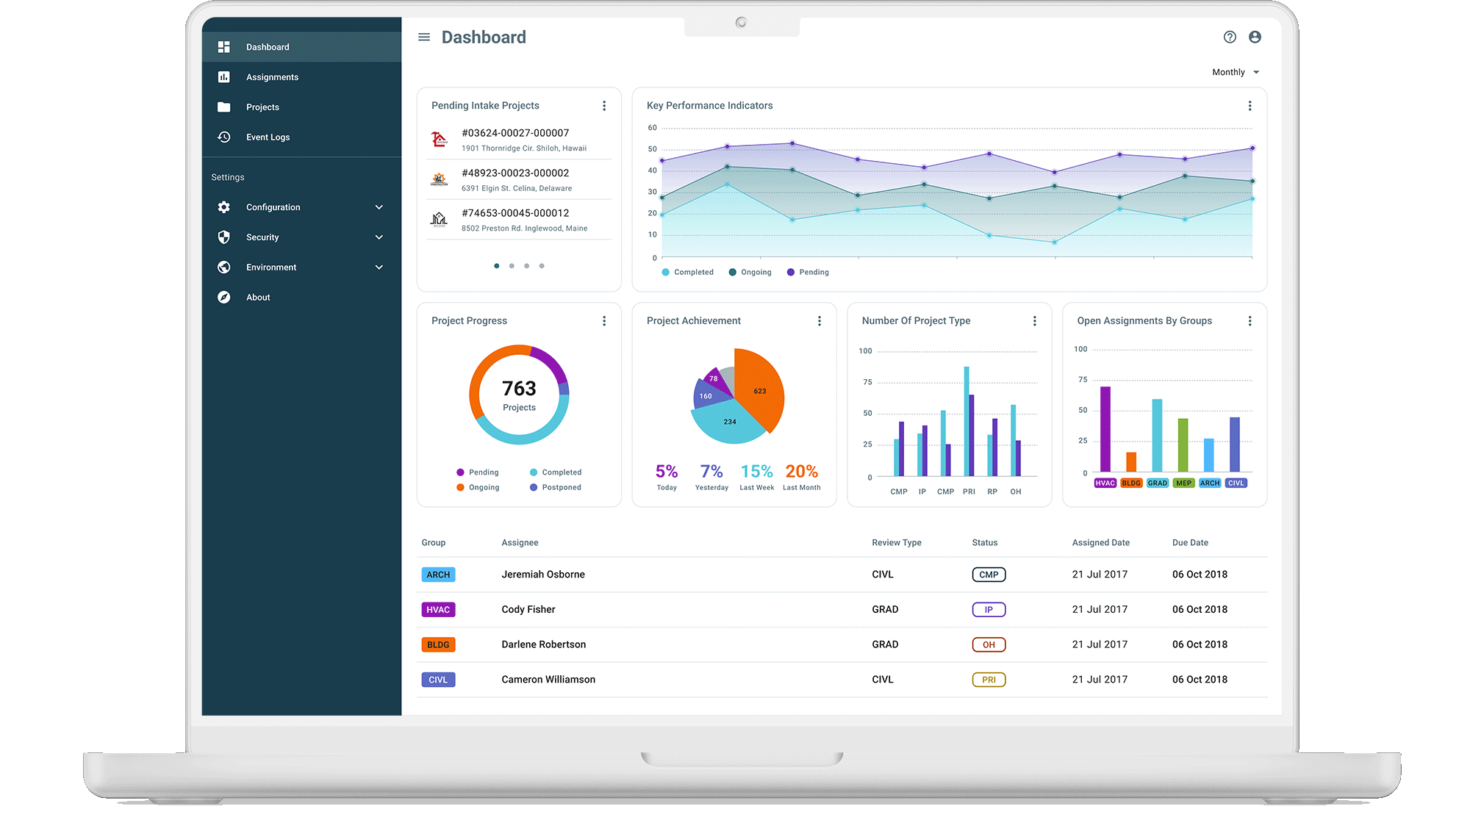Click the Event Logs sidebar icon
This screenshot has width=1470, height=831.
pos(224,137)
